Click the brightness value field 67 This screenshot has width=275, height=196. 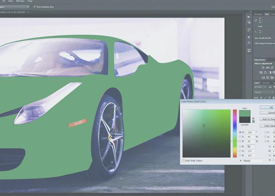[251, 141]
